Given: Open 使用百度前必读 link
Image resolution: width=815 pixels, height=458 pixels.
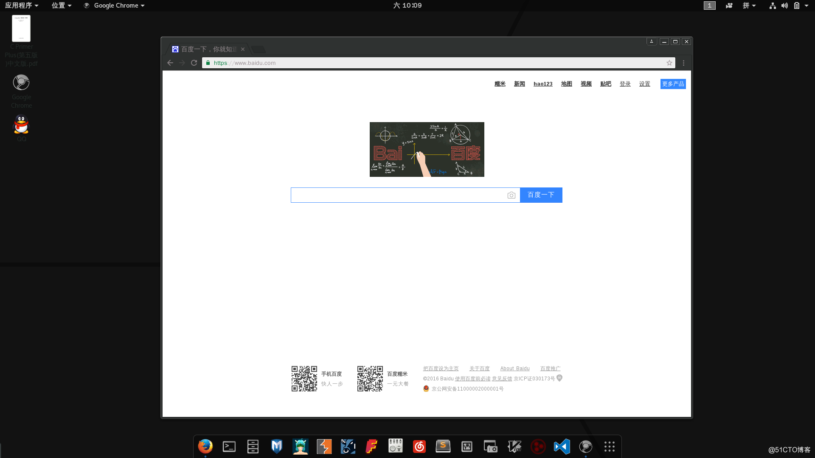Looking at the screenshot, I should click(x=473, y=379).
